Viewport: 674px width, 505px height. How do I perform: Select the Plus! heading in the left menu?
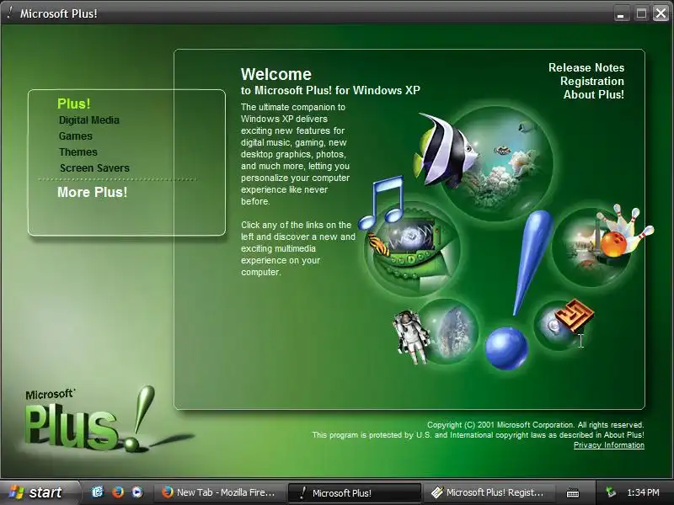pyautogui.click(x=74, y=104)
